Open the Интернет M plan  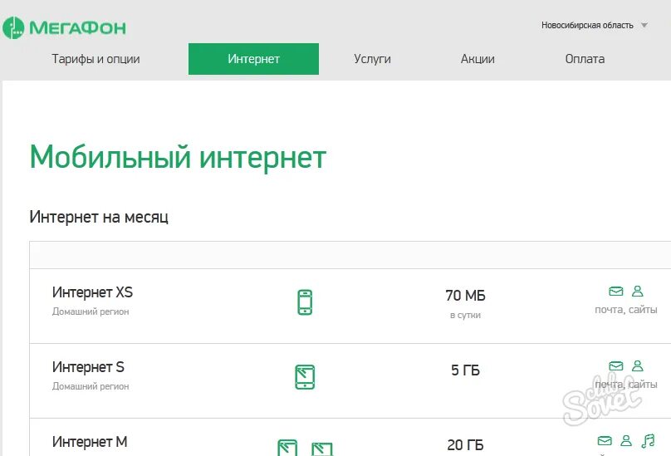(90, 441)
